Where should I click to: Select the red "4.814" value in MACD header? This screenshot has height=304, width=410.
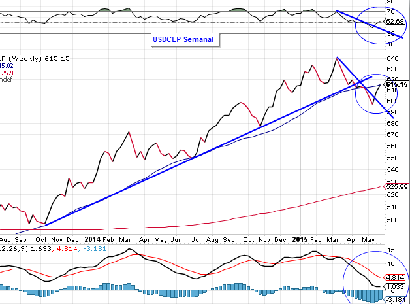[x=67, y=248]
